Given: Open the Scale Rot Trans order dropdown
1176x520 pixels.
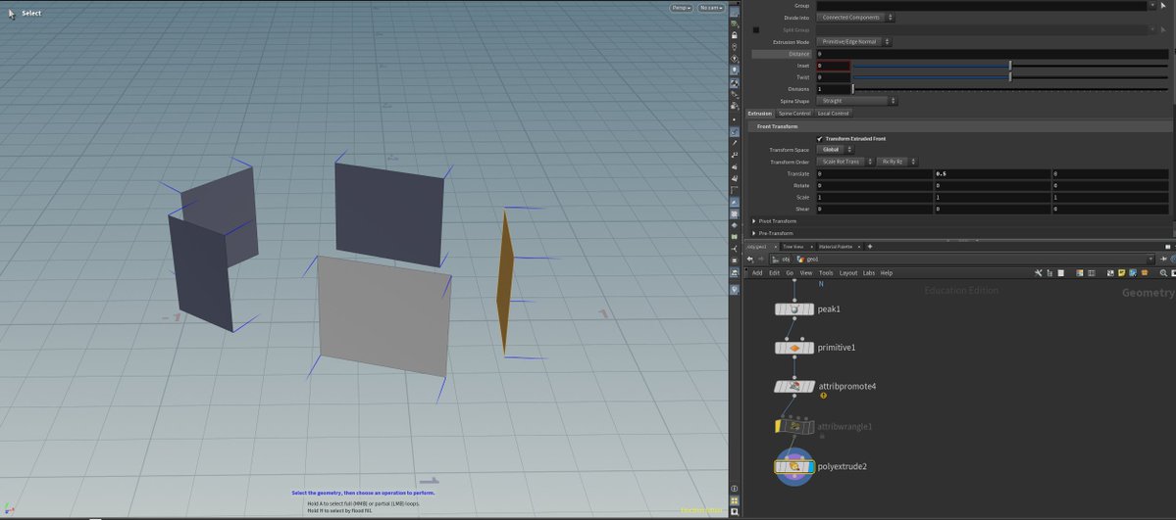Looking at the screenshot, I should [x=845, y=162].
